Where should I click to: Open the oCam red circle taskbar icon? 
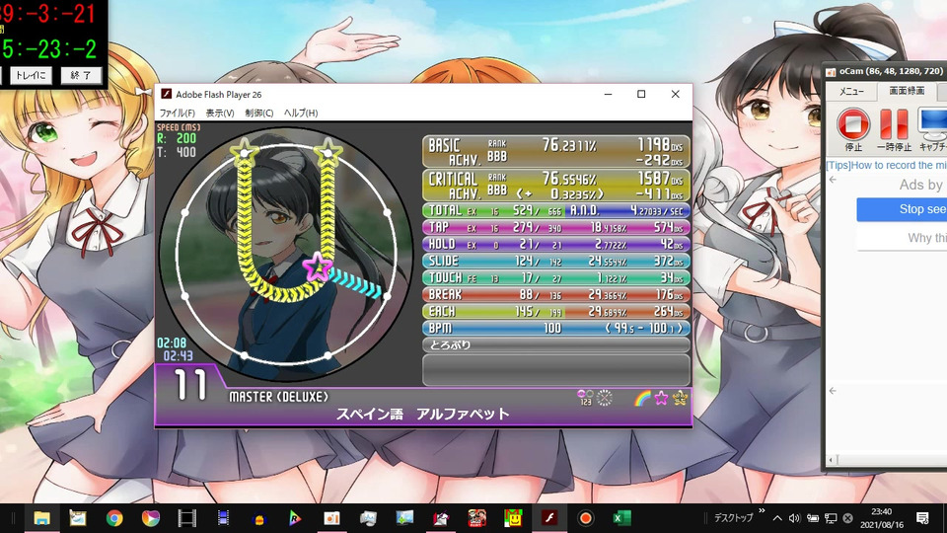(x=585, y=518)
